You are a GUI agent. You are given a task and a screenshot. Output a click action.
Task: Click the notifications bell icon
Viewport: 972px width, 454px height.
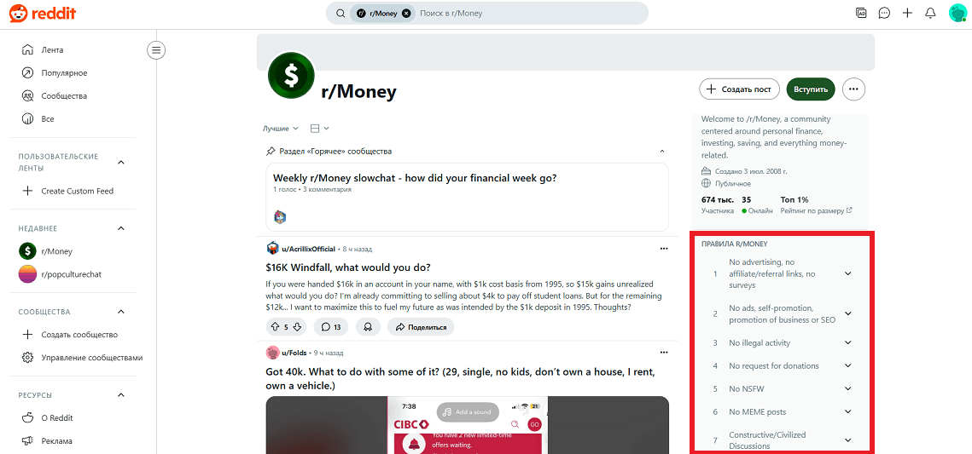coord(930,13)
